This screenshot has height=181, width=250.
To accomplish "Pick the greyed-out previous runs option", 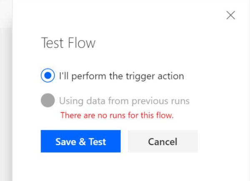I will coord(48,100).
